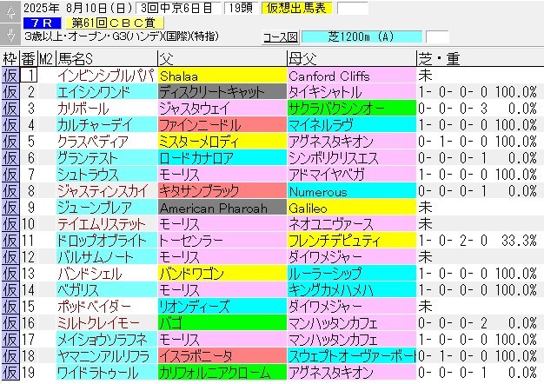
Task: Select horse カルチャーデイ
Action: (x=107, y=125)
